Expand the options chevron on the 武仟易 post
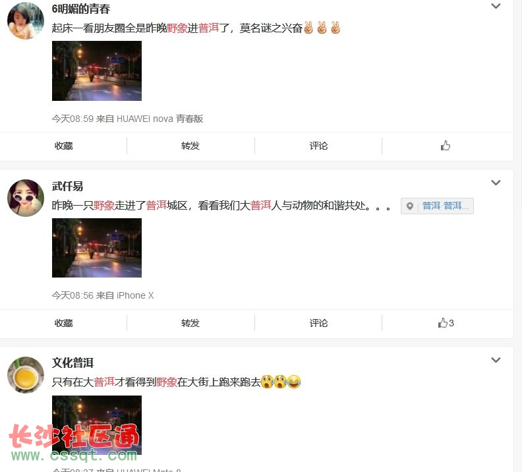This screenshot has height=472, width=522. [x=496, y=183]
